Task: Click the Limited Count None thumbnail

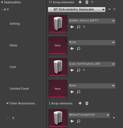Action: (58, 89)
